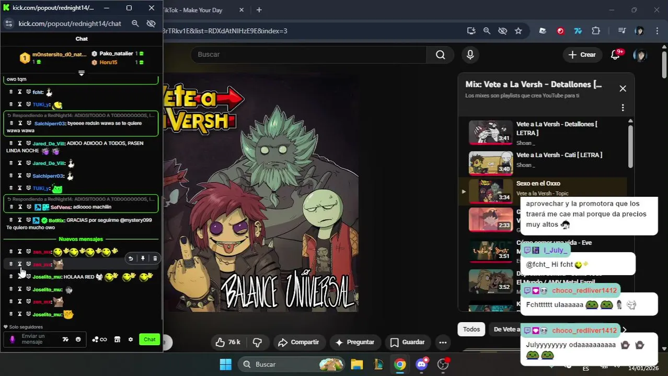Delete hovered message via trash in hover toolbar
Image resolution: width=668 pixels, height=376 pixels.
155,258
